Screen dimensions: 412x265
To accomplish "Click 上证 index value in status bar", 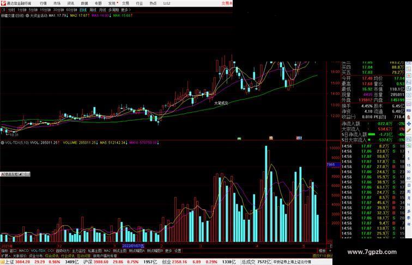I will 22,262.
